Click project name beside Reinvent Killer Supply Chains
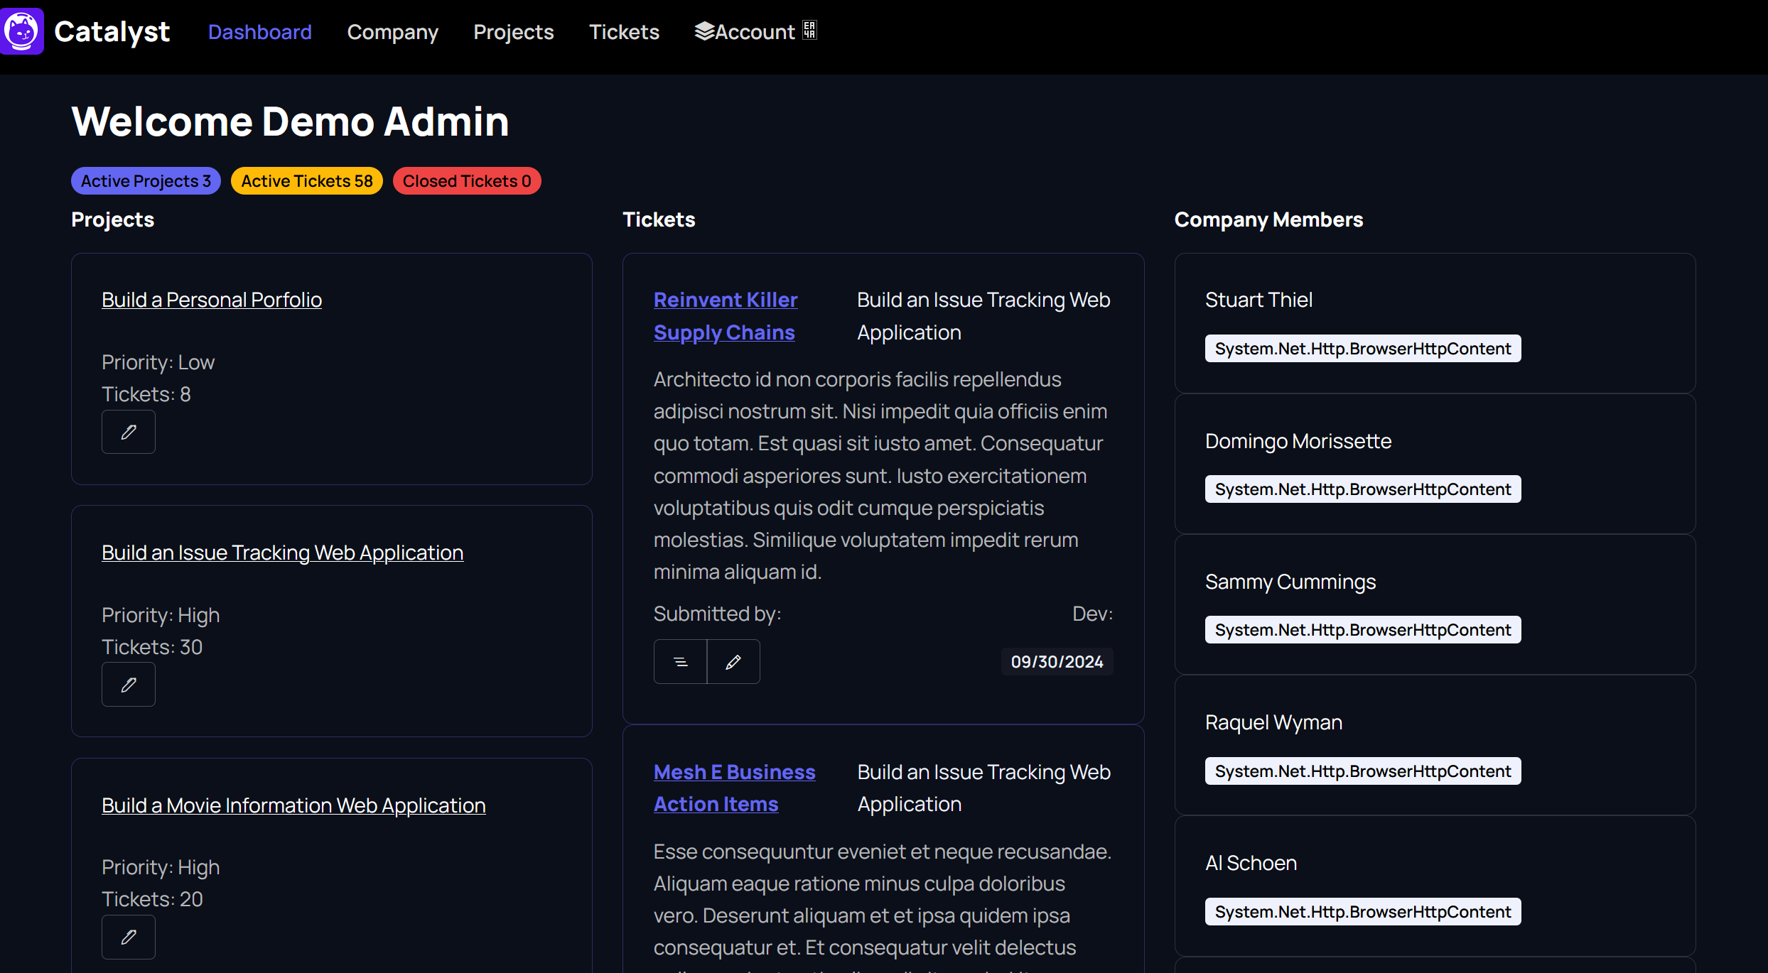Screen dimensions: 1768x973 [x=983, y=316]
